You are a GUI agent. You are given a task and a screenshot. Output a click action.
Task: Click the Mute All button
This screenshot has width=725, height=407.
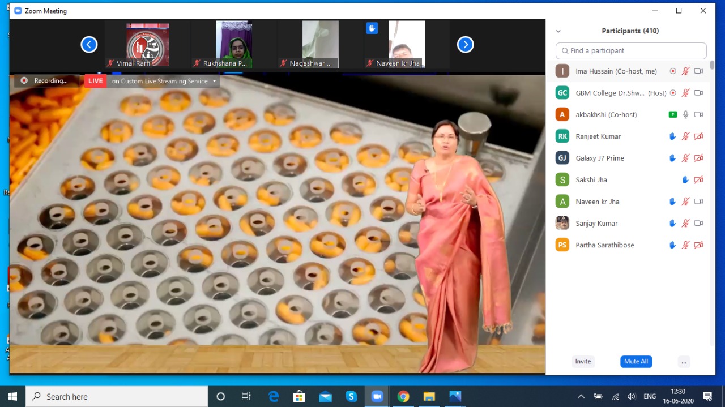[x=636, y=362]
